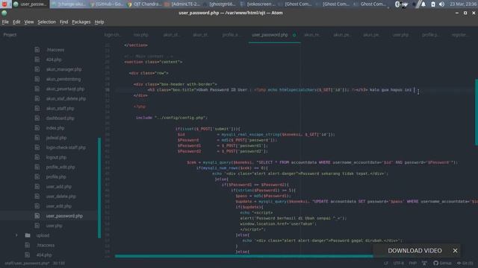Click the modified dot on user_password.php tab
The width and height of the screenshot is (478, 268).
pyautogui.click(x=294, y=35)
